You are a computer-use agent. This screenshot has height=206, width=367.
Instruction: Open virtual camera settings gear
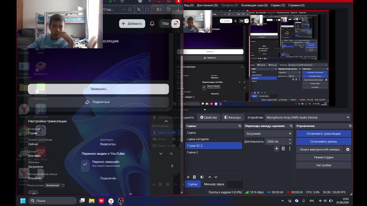click(x=348, y=149)
